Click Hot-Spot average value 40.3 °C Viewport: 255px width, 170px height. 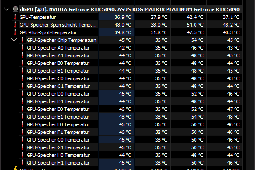(x=231, y=32)
